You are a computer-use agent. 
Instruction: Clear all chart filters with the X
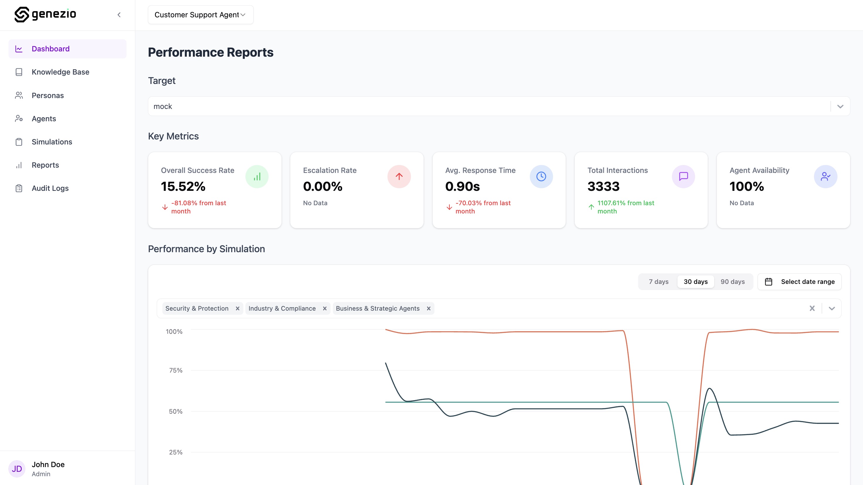click(x=812, y=308)
